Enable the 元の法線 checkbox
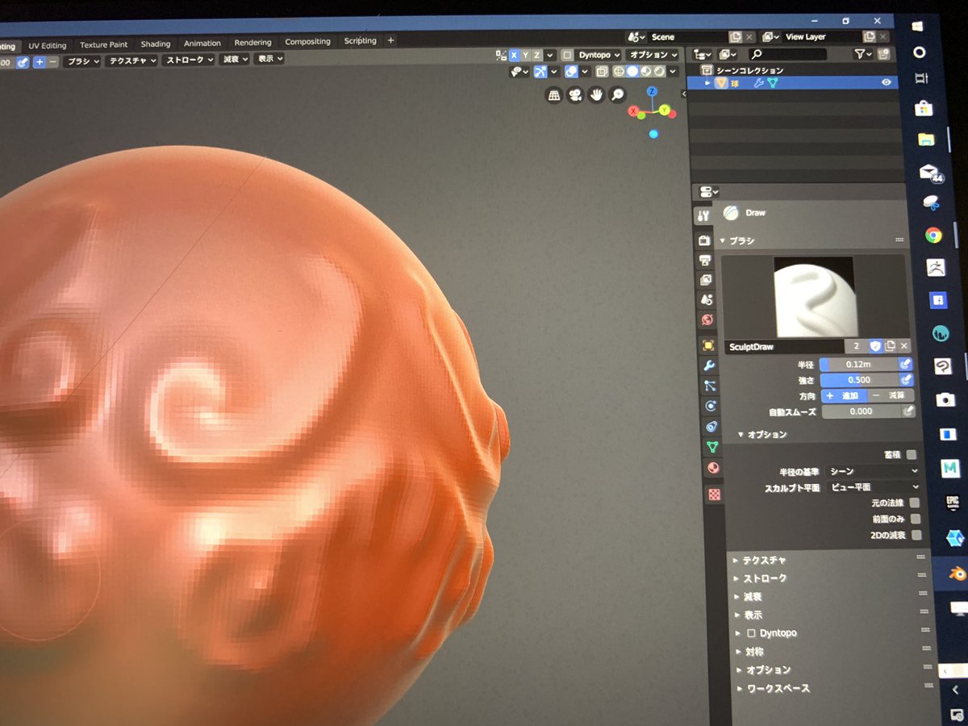 click(x=915, y=503)
